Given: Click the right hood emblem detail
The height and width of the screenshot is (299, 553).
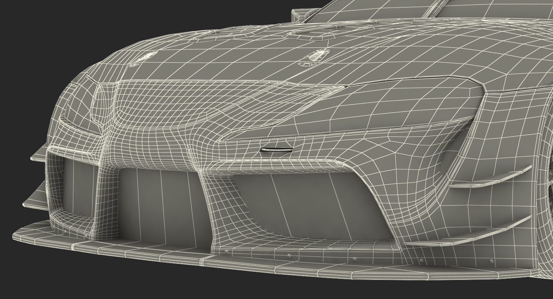Looking at the screenshot, I should tap(314, 57).
